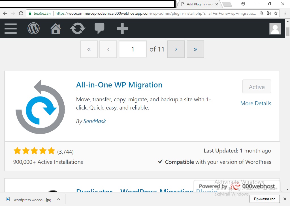Open the downloaded wordpress wooco jpg file
The width and height of the screenshot is (290, 206).
click(x=32, y=200)
